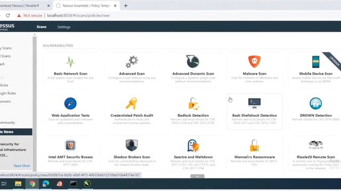This screenshot has width=341, height=191.
Task: Click the Shadow Brokers Scan title
Action: (x=132, y=157)
